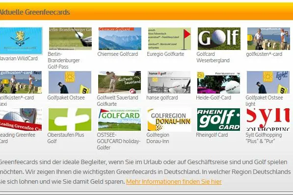The image size is (293, 195).
Task: Follow the OSTSEE-GOLFCARD holiday-Golfer text link
Action: [118, 141]
